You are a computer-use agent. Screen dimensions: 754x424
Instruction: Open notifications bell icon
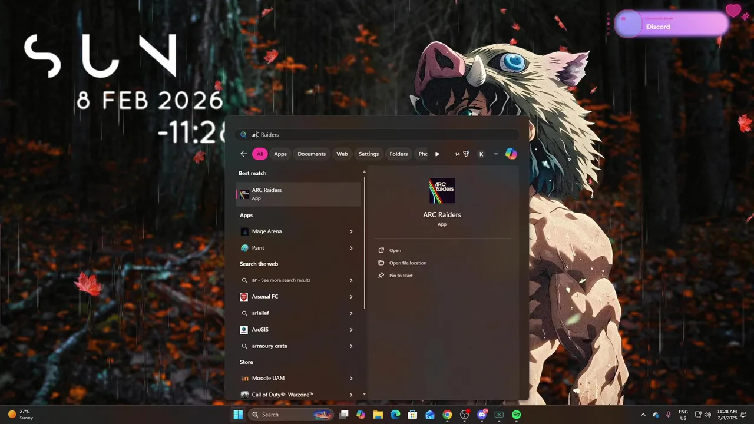coord(745,415)
